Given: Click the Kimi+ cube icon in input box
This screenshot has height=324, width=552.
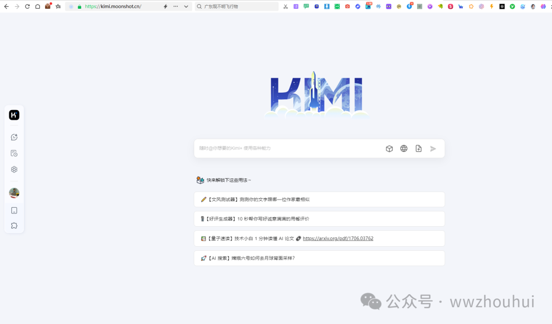Looking at the screenshot, I should tap(389, 149).
